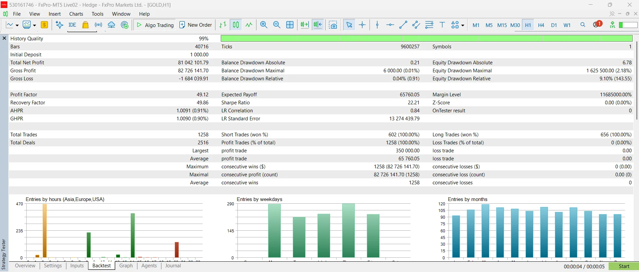
Task: Zoom in on the chart
Action: click(x=264, y=25)
